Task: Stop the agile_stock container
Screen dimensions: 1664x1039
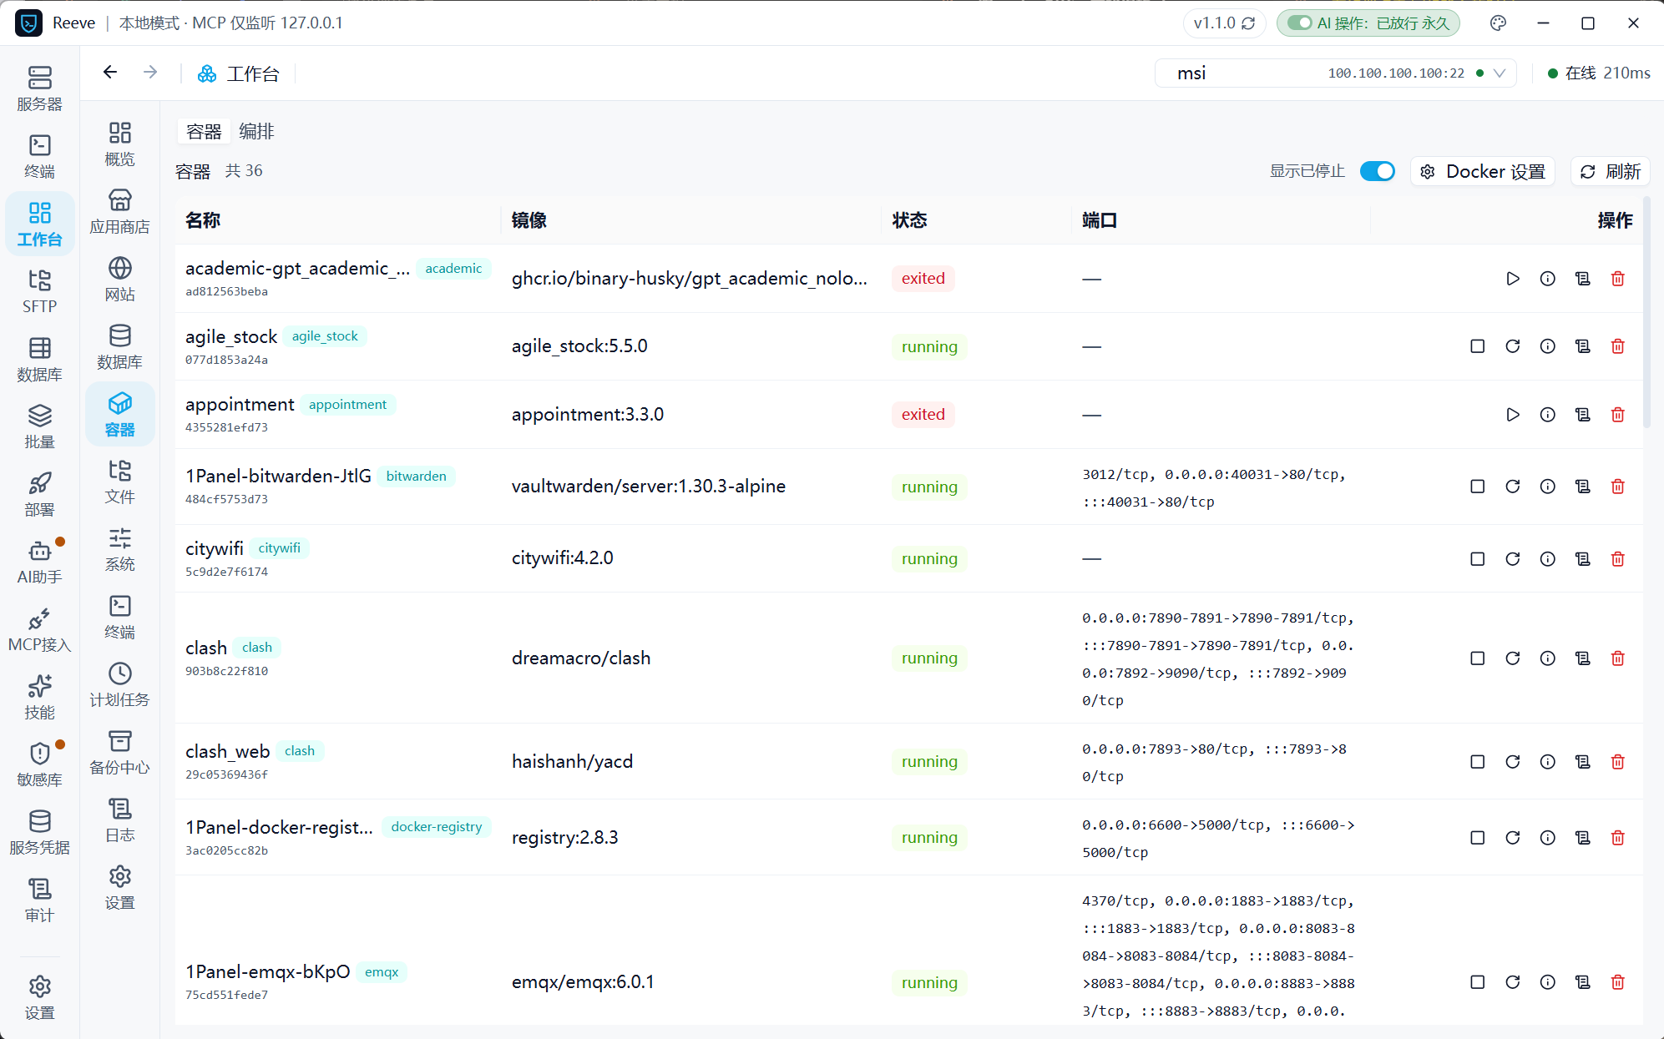Action: point(1477,346)
